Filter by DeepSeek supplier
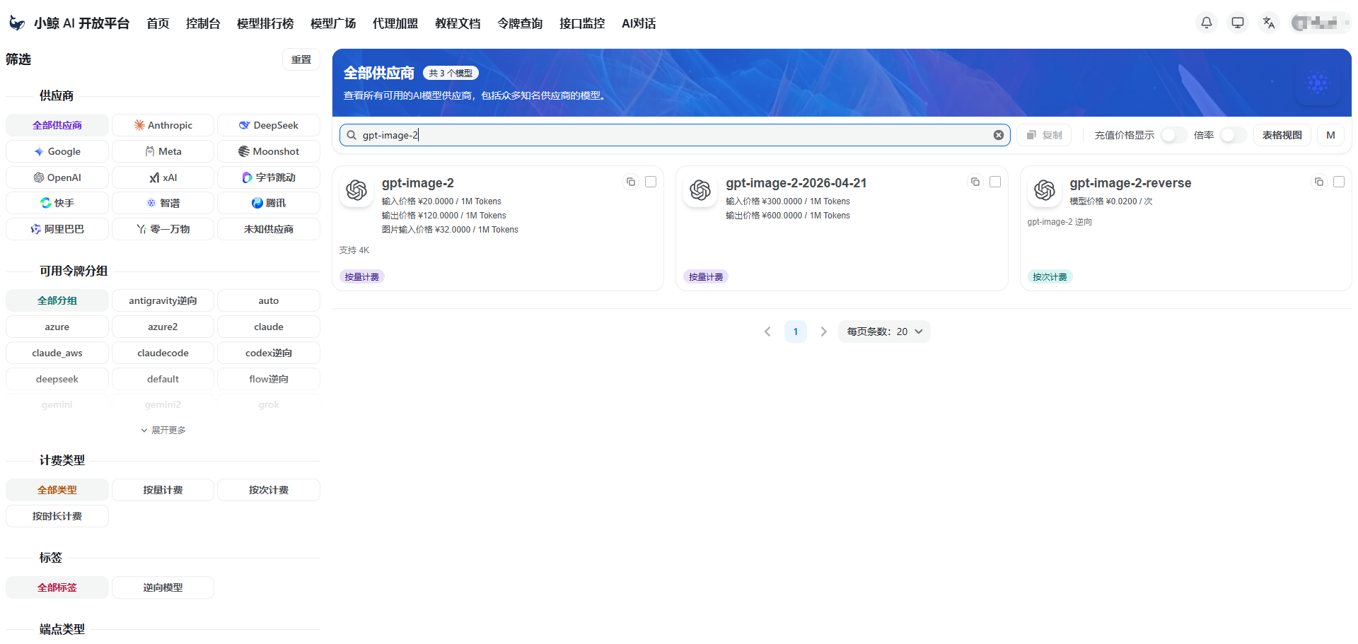Screen dimensions: 1358x644 click(x=269, y=125)
